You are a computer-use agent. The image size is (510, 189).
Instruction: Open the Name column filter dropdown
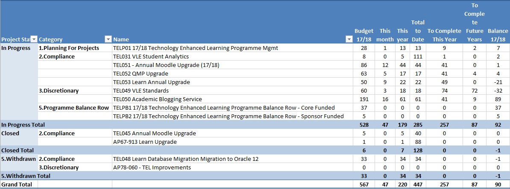pyautogui.click(x=349, y=39)
